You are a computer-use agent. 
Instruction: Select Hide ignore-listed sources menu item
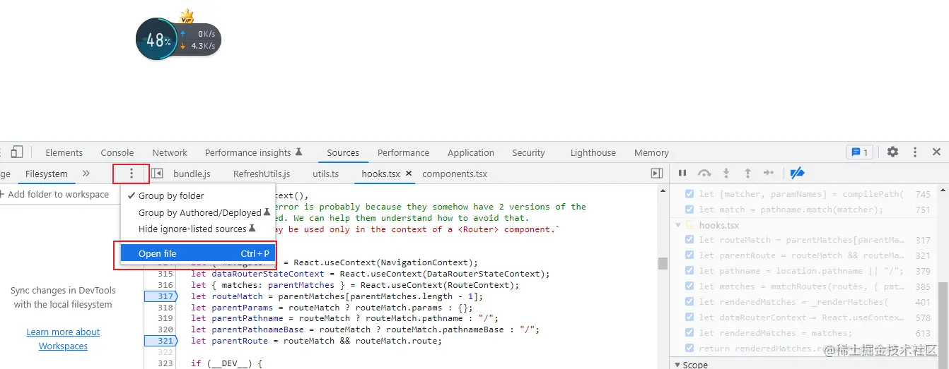point(197,229)
